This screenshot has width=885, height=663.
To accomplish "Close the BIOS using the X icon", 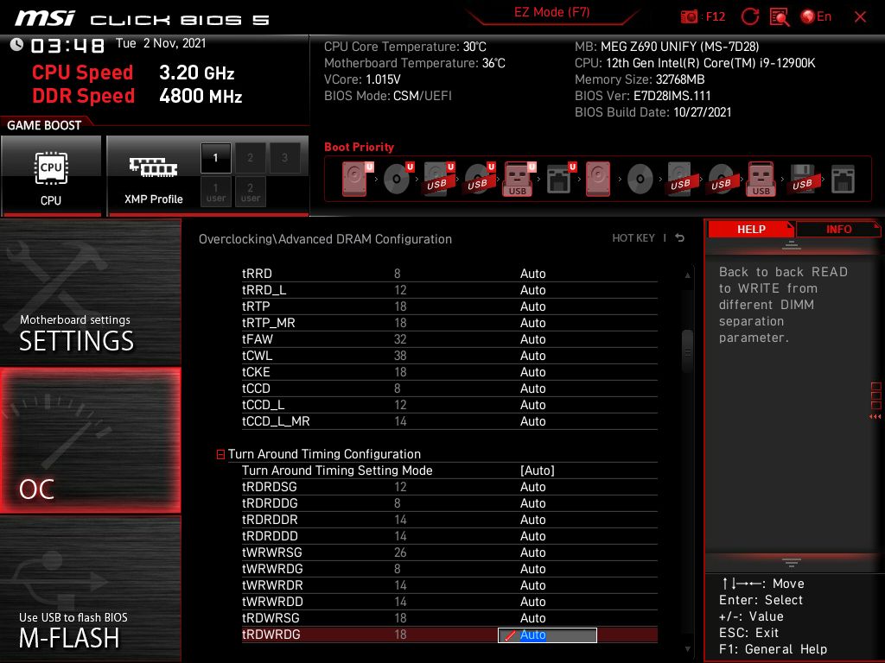I will (860, 17).
